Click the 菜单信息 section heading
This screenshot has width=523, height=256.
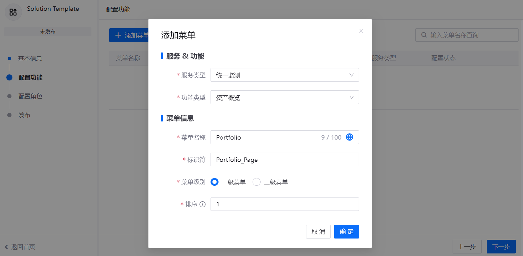(180, 118)
